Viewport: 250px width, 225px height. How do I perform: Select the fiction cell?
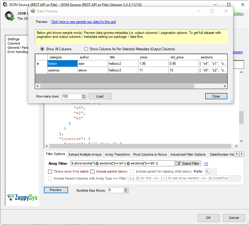click(62, 64)
